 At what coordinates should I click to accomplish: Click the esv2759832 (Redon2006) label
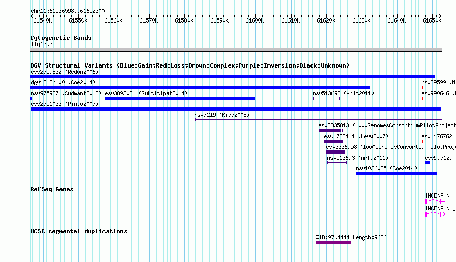65,72
